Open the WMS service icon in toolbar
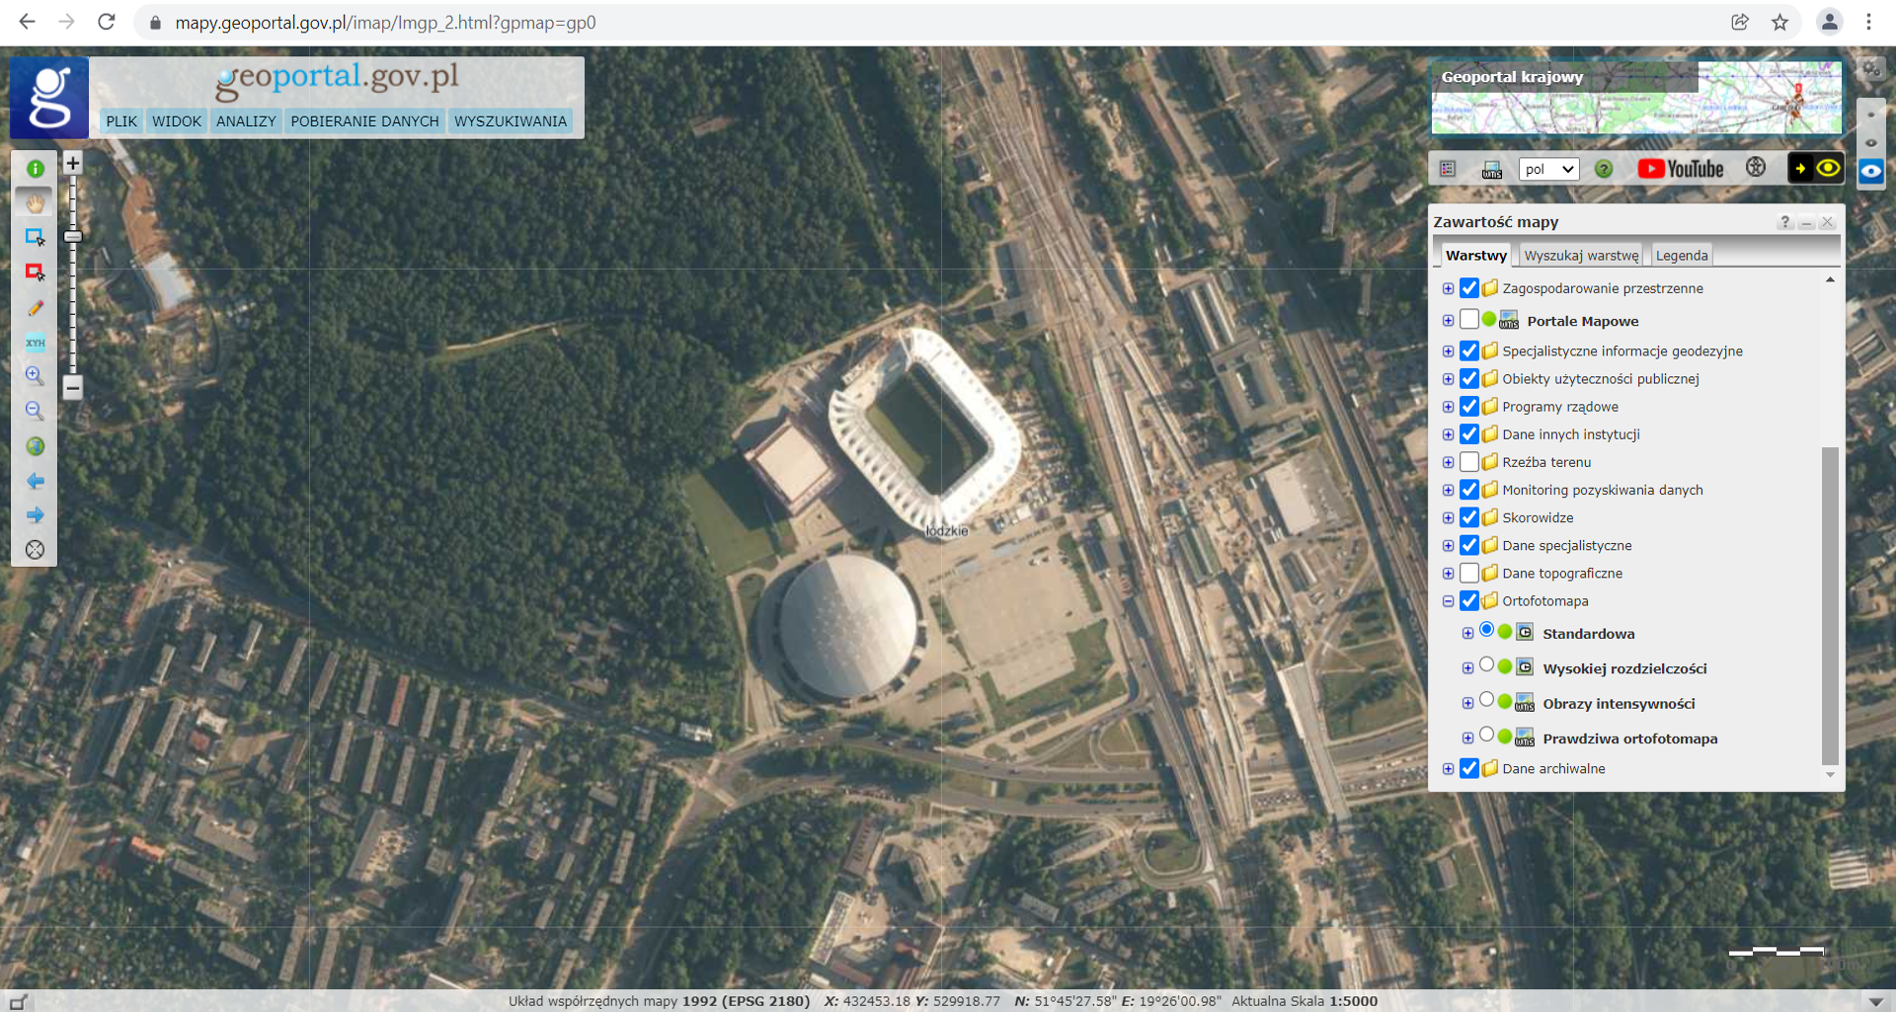Screen dimensions: 1898x1012 1491,170
